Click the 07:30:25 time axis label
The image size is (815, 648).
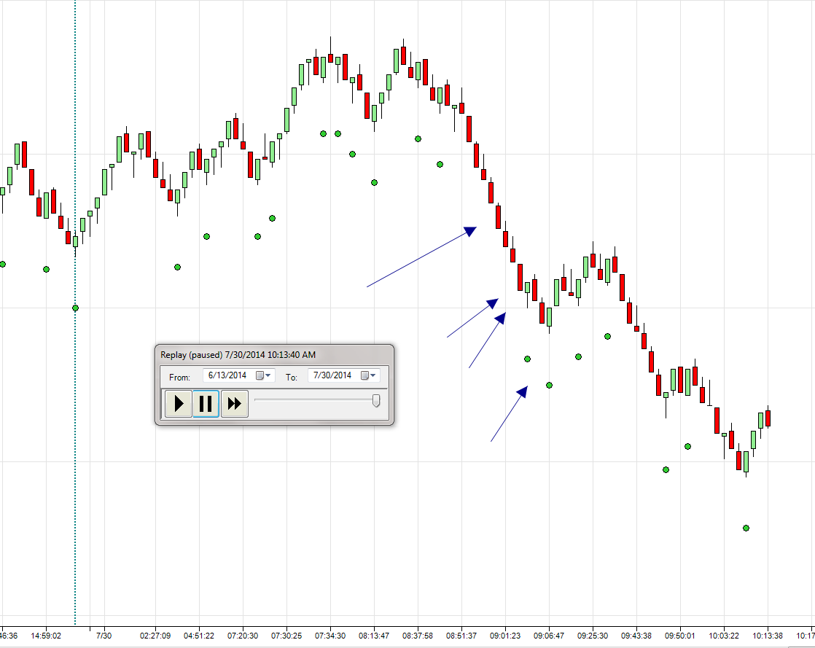click(x=286, y=636)
